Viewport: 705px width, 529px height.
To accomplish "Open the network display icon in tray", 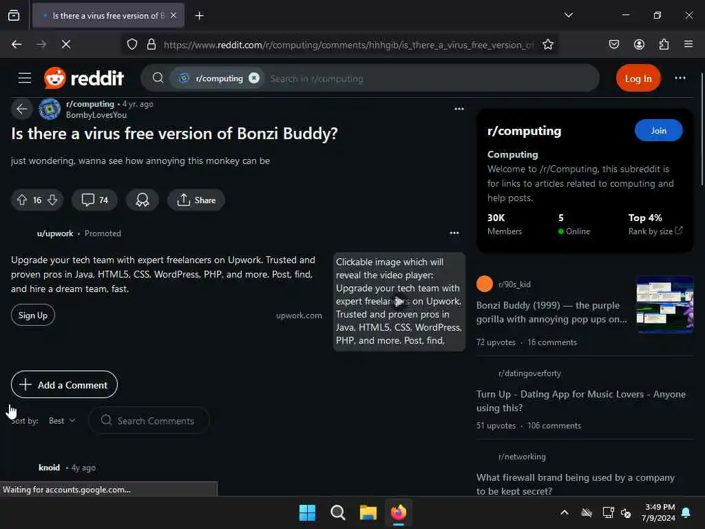I will click(608, 512).
